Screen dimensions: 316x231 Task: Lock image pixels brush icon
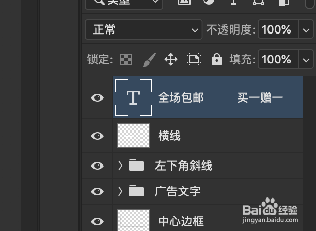149,60
